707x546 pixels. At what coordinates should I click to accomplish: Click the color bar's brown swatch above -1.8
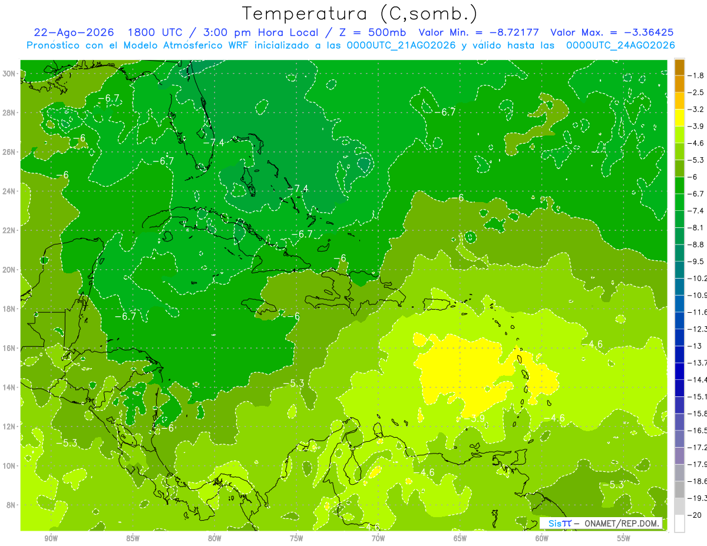pos(679,67)
